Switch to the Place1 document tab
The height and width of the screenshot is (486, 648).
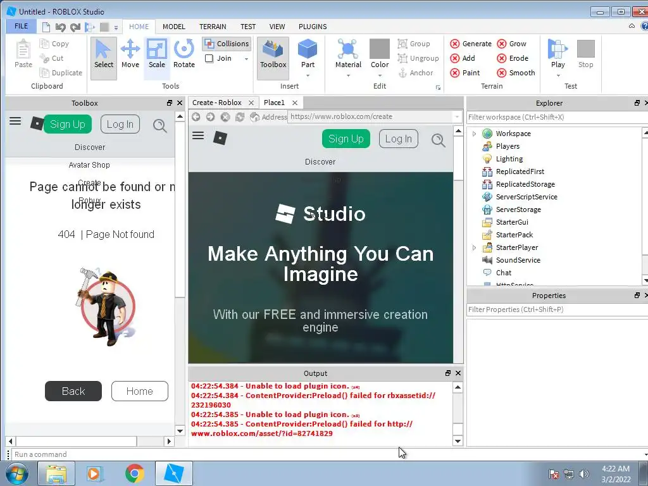(274, 103)
